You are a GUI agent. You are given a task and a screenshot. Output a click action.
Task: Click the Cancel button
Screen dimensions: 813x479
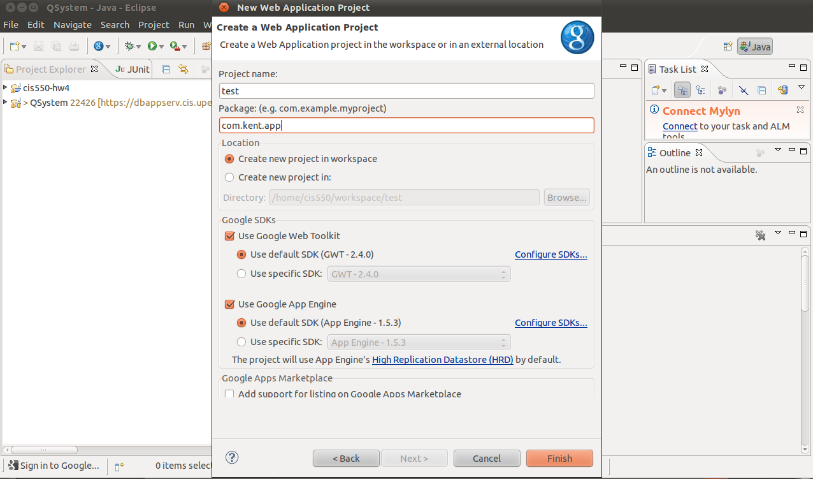487,458
